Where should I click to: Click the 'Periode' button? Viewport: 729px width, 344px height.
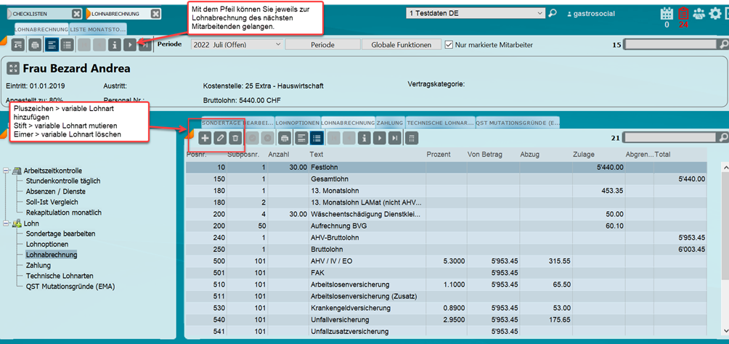pyautogui.click(x=322, y=45)
